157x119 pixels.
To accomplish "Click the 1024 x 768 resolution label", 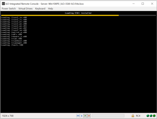I will tap(8, 116).
